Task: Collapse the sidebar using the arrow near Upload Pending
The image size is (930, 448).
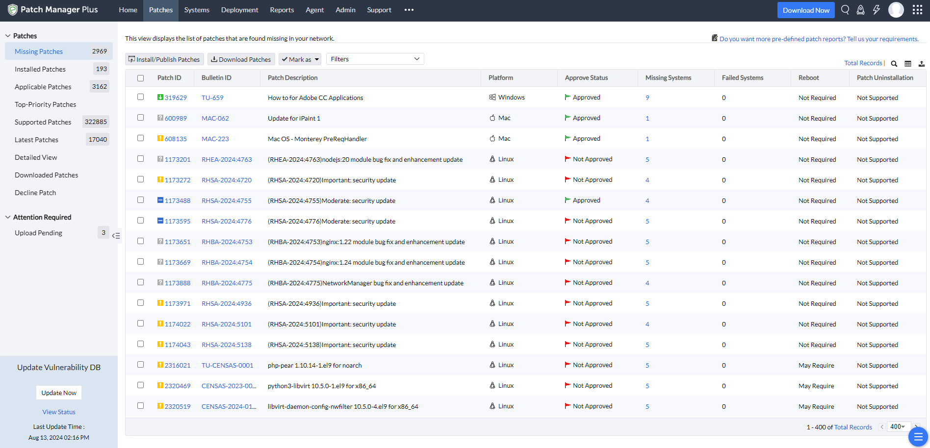Action: click(117, 236)
